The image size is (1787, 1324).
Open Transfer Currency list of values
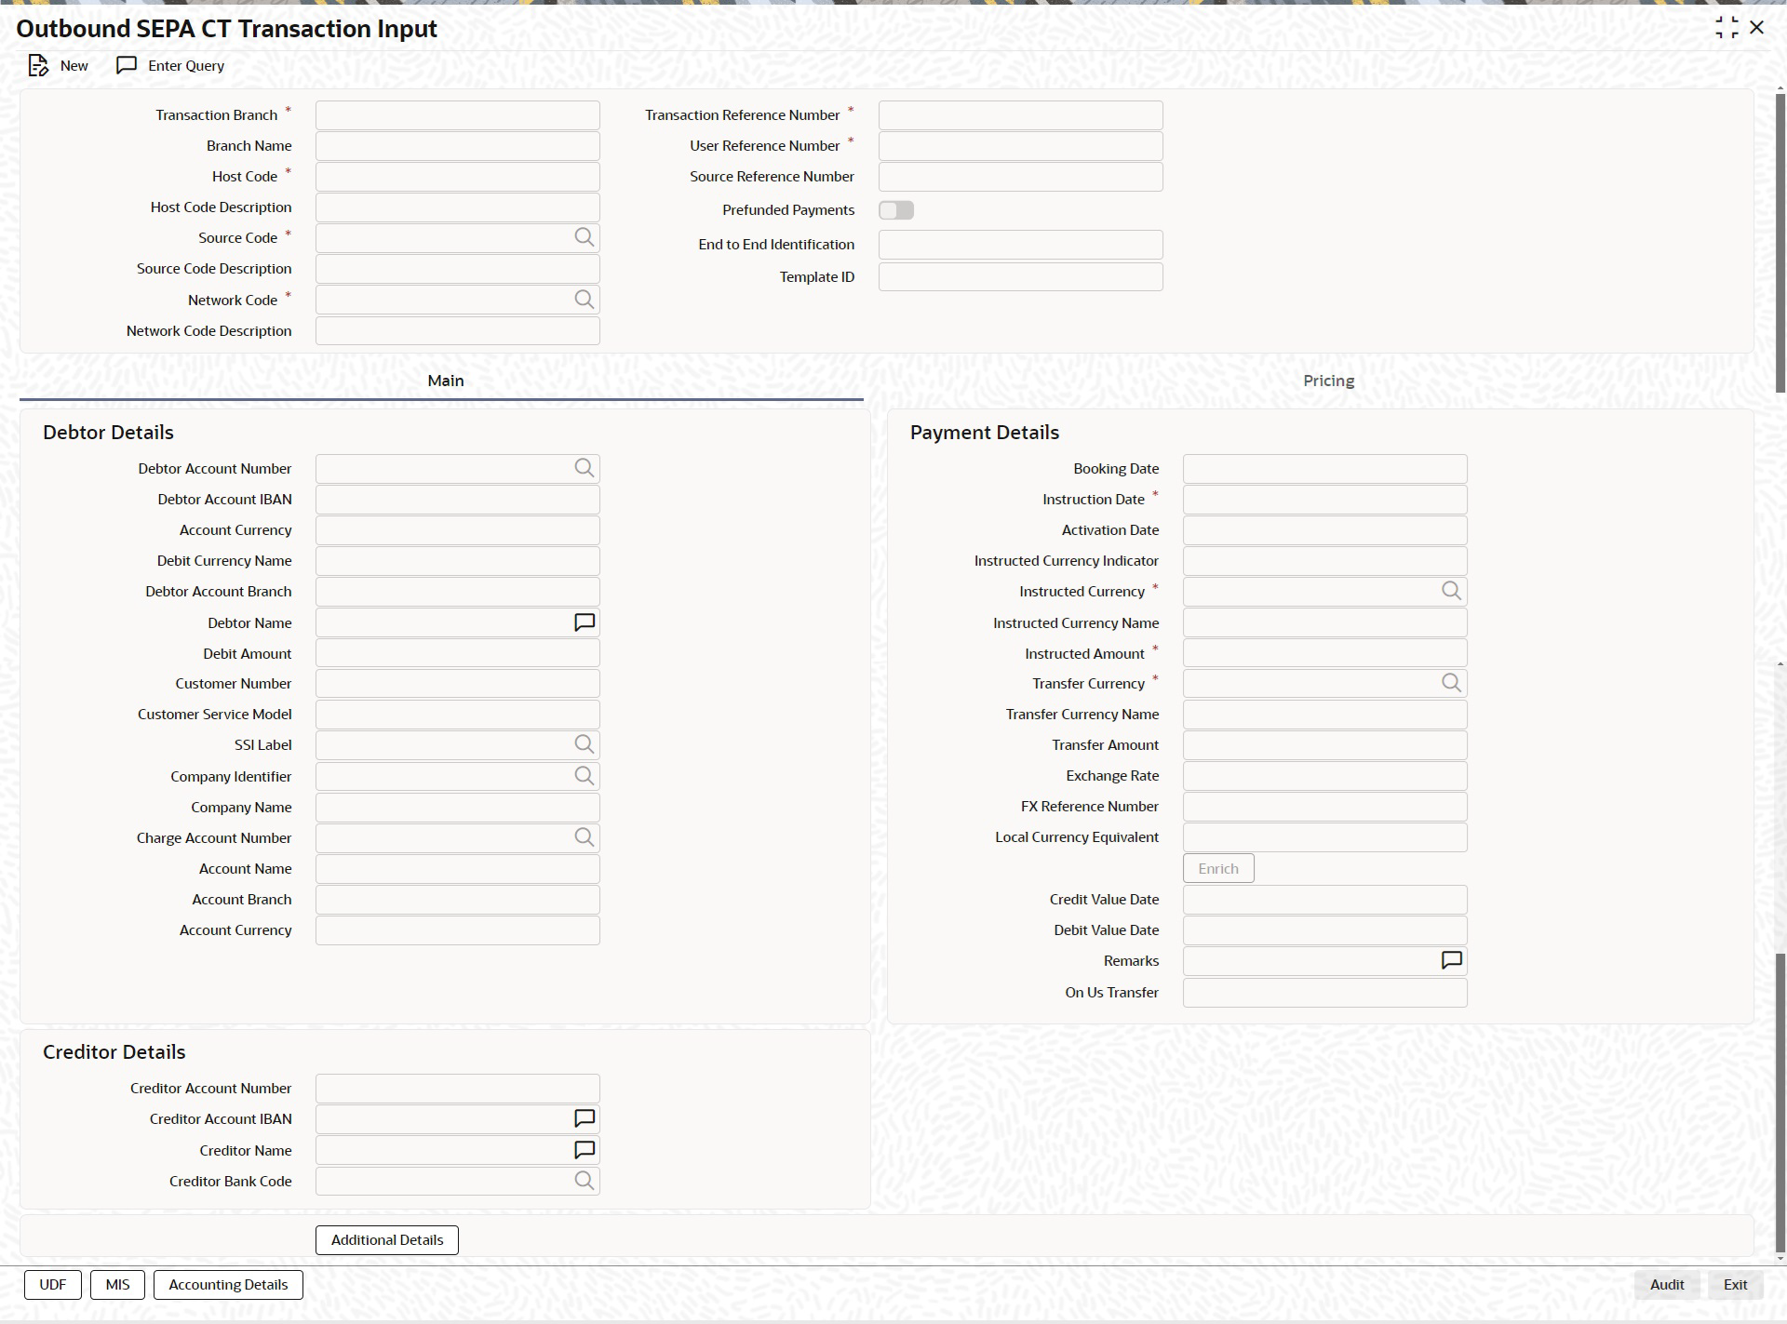(x=1451, y=683)
